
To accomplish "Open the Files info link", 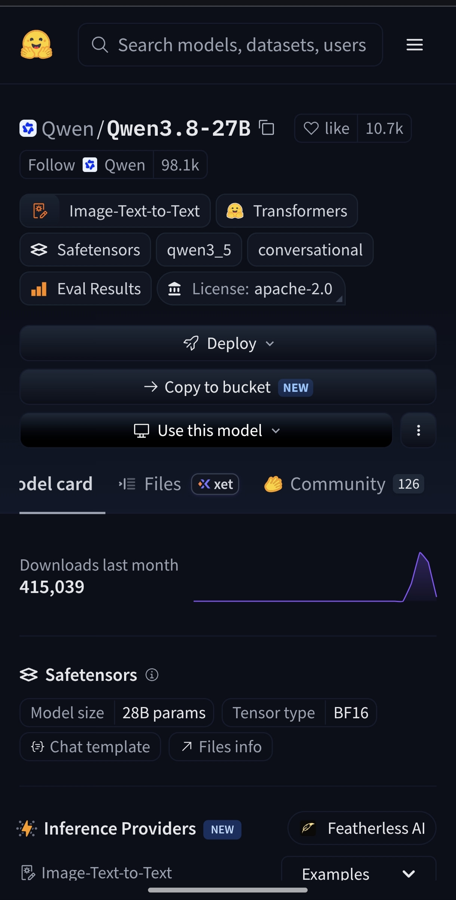I will tap(221, 747).
